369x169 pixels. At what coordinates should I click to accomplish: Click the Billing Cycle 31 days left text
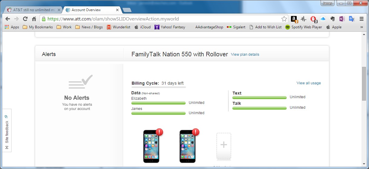(x=158, y=83)
